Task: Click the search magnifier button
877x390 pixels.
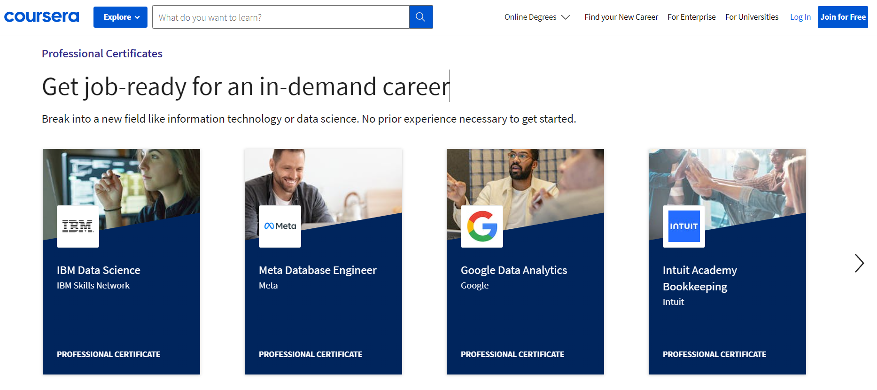Action: click(421, 17)
